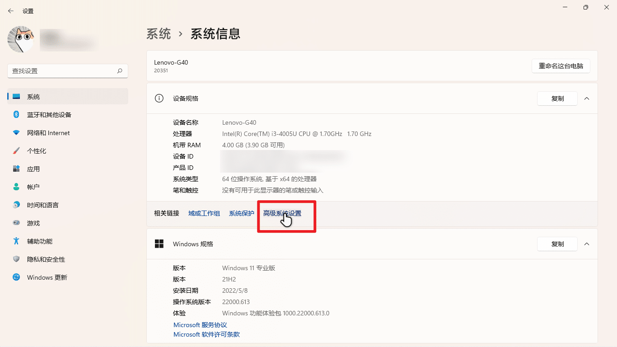Click the 重命名这台电脑 button
This screenshot has height=347, width=617.
(x=561, y=66)
